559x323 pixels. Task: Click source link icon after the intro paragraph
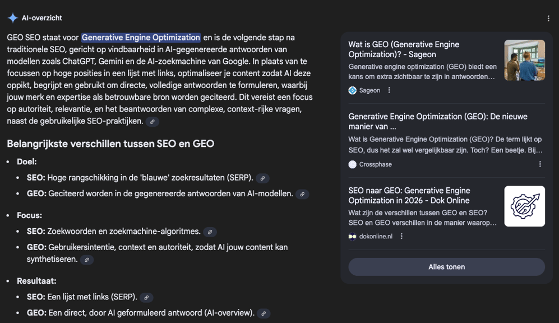[x=152, y=122]
